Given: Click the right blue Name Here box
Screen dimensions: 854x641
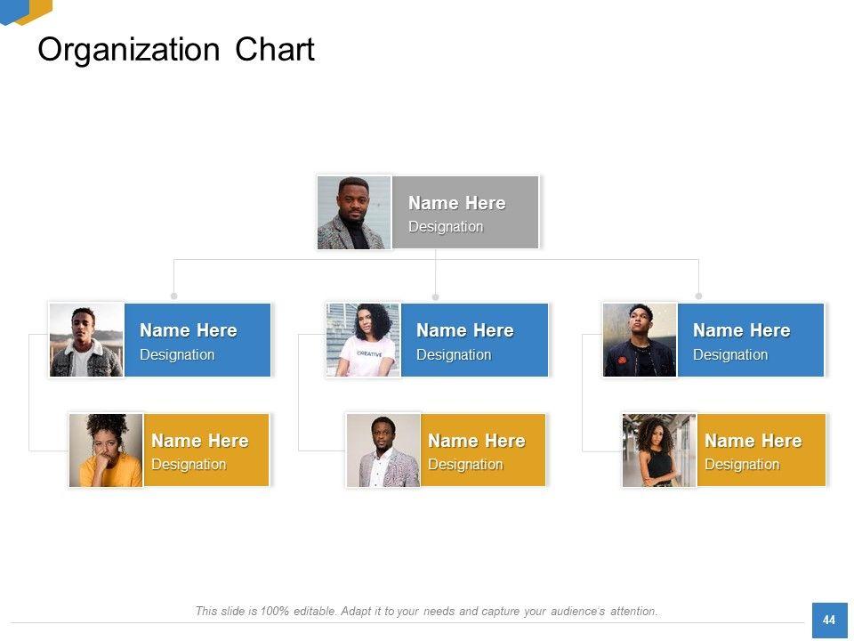Looking at the screenshot, I should coord(750,339).
